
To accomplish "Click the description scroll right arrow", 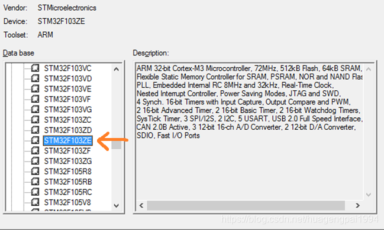I will pos(358,205).
